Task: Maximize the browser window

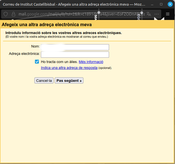Action: click(x=161, y=5)
